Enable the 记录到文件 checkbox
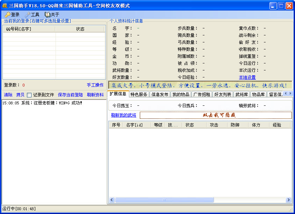 click(29, 95)
